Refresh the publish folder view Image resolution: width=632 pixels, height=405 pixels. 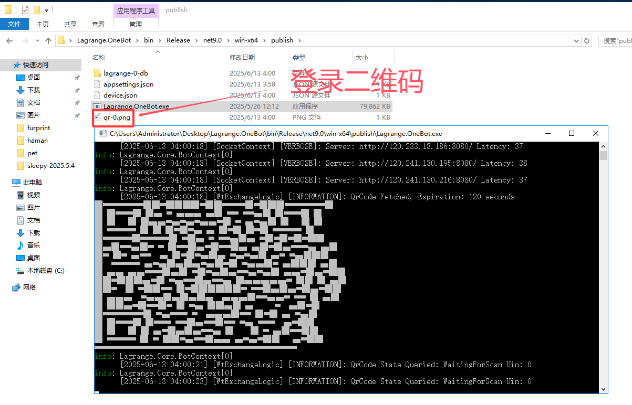[x=587, y=40]
